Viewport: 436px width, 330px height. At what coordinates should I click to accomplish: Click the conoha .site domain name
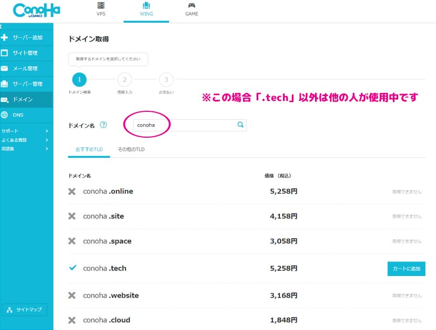103,216
